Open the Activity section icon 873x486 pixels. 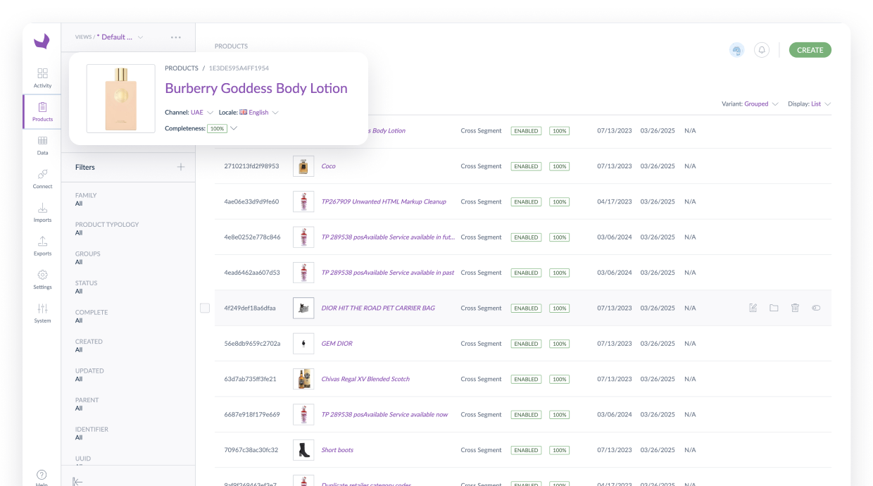pyautogui.click(x=42, y=73)
